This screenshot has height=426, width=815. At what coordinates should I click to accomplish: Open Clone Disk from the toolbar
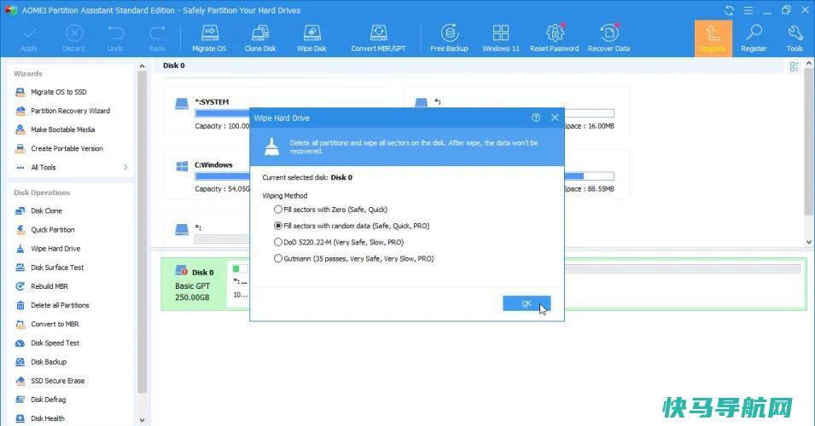[x=260, y=38]
